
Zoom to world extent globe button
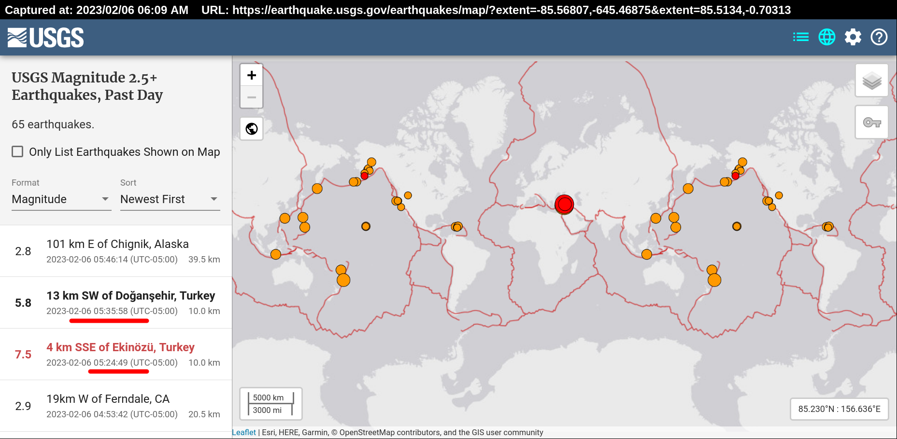252,129
